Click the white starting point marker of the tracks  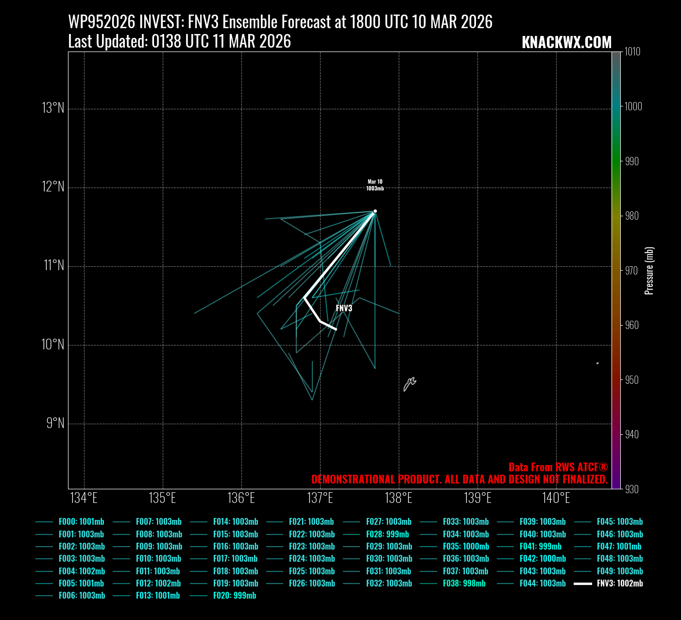point(375,211)
